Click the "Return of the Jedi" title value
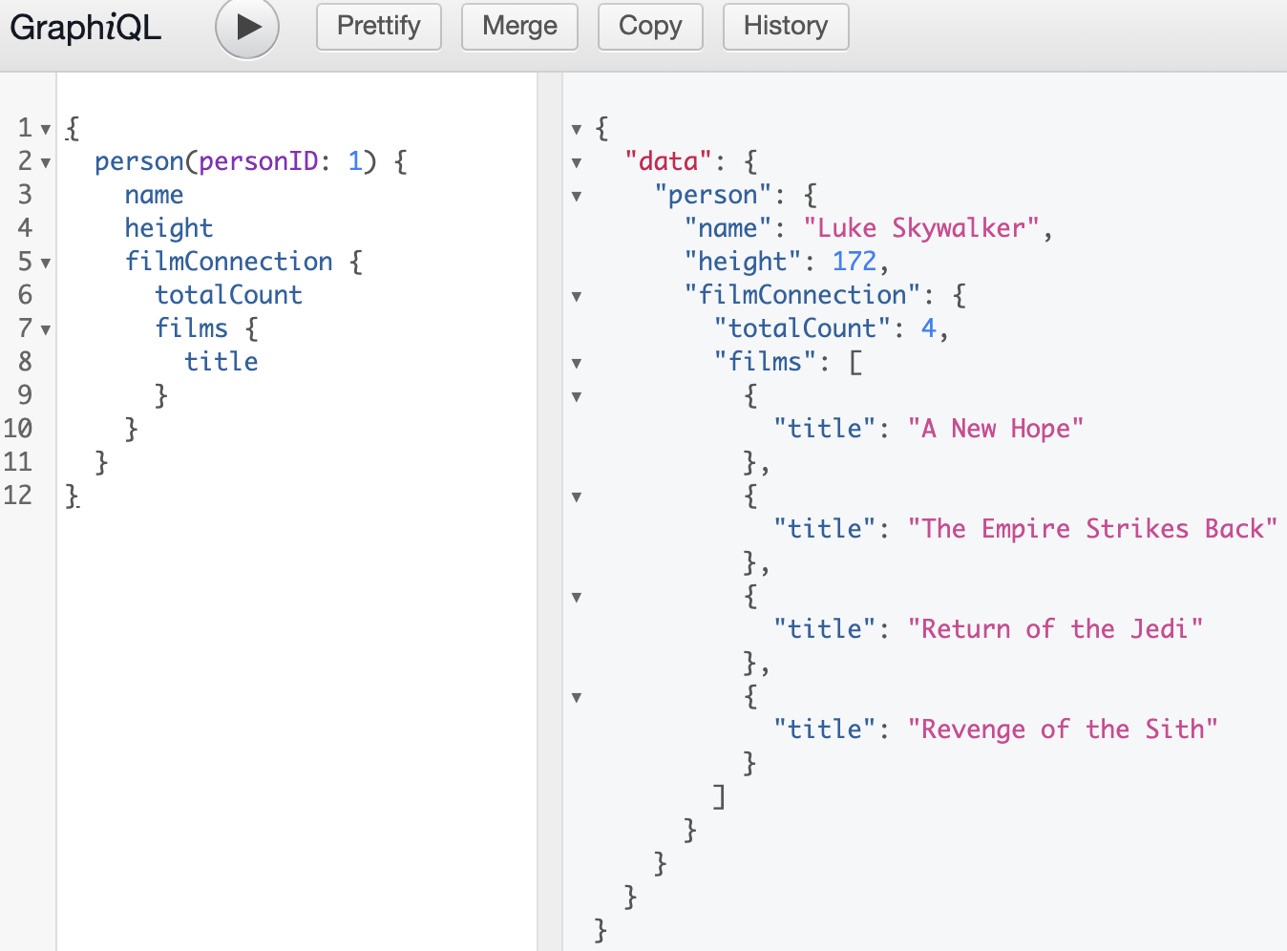1287x951 pixels. point(1055,629)
